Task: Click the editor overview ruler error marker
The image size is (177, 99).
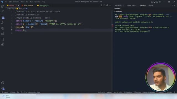Action: point(112,26)
